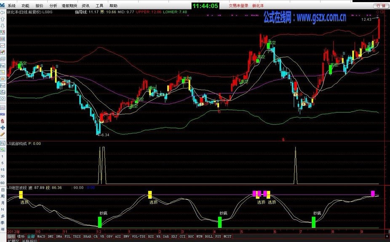Viewport: 390px width, 242px height.
Task: Switch to the 模板 tab
Action: pyautogui.click(x=21, y=237)
